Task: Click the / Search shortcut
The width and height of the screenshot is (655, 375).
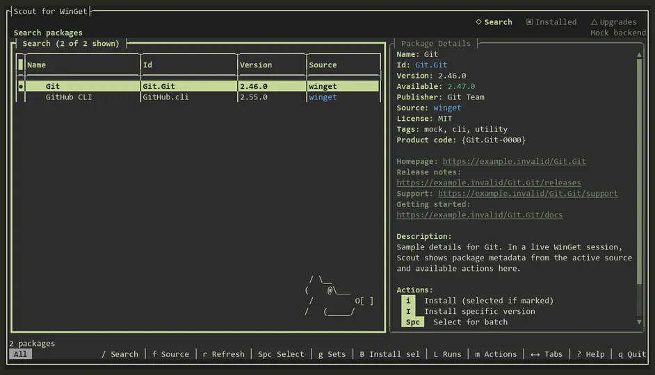Action: click(120, 354)
